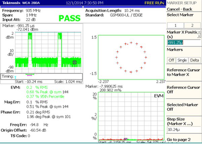Screen dimensions: 202x144
Task: Click the green acquisition bar in Timing strip
Action: (30, 75)
